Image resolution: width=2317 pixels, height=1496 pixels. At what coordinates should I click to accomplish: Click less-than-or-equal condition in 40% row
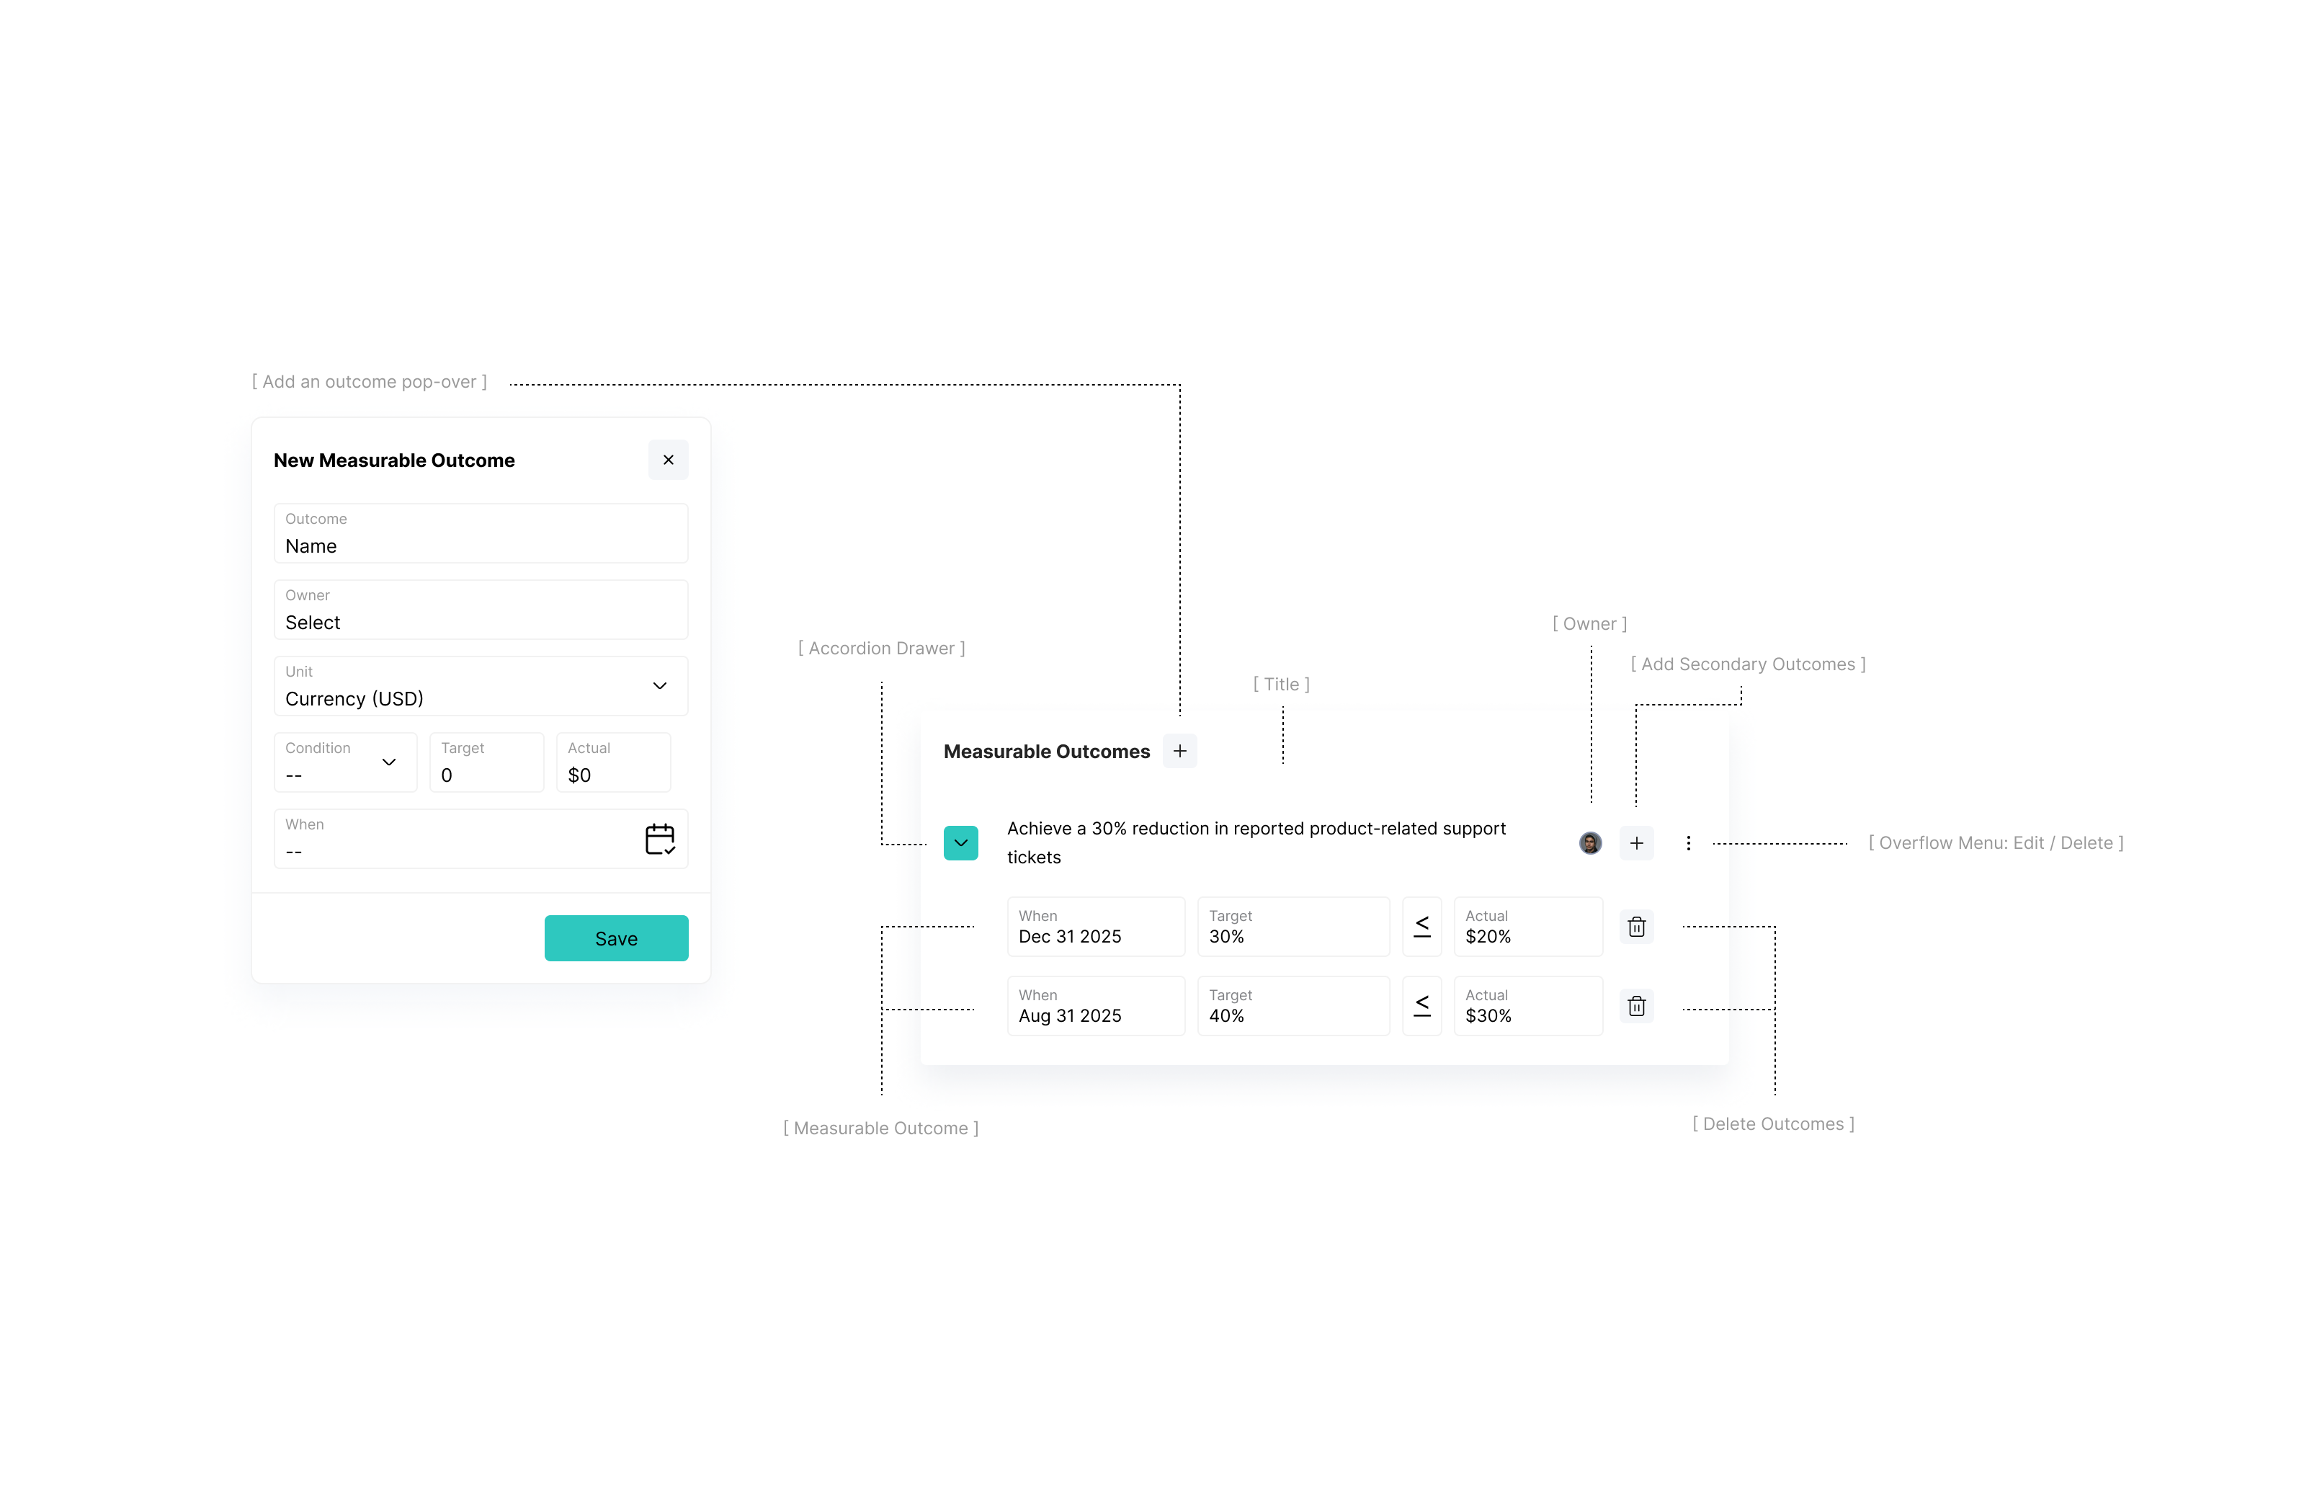click(x=1421, y=1007)
